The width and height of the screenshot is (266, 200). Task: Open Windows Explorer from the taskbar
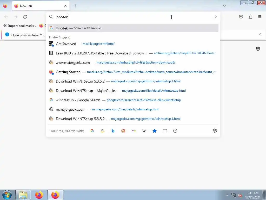[23, 195]
